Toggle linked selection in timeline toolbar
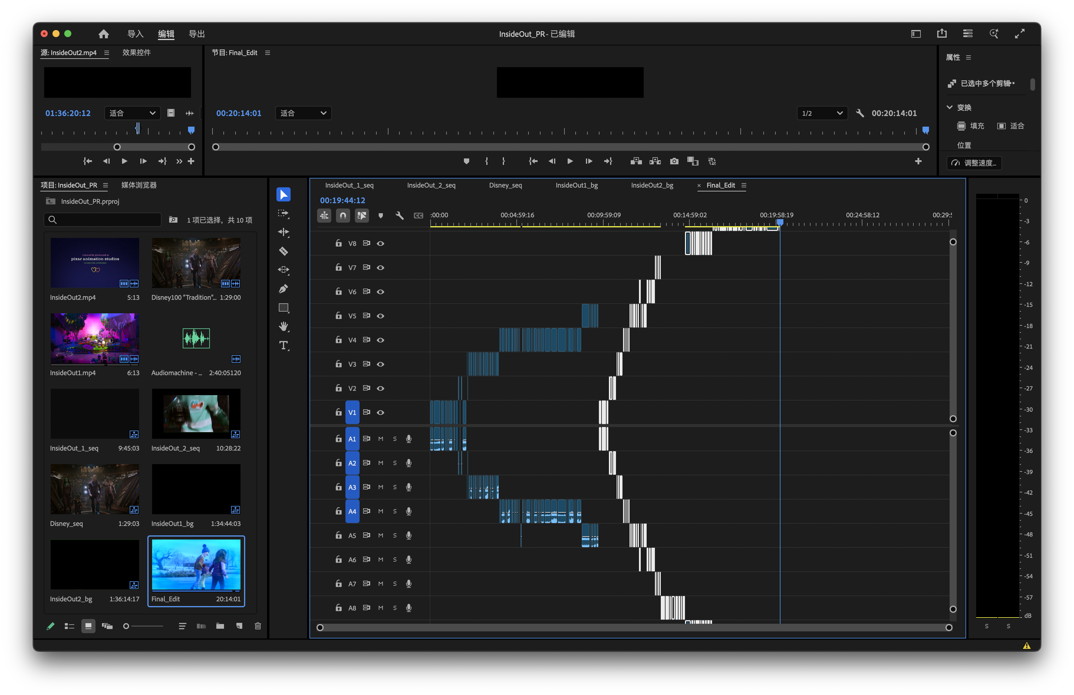The height and width of the screenshot is (695, 1074). [x=362, y=216]
